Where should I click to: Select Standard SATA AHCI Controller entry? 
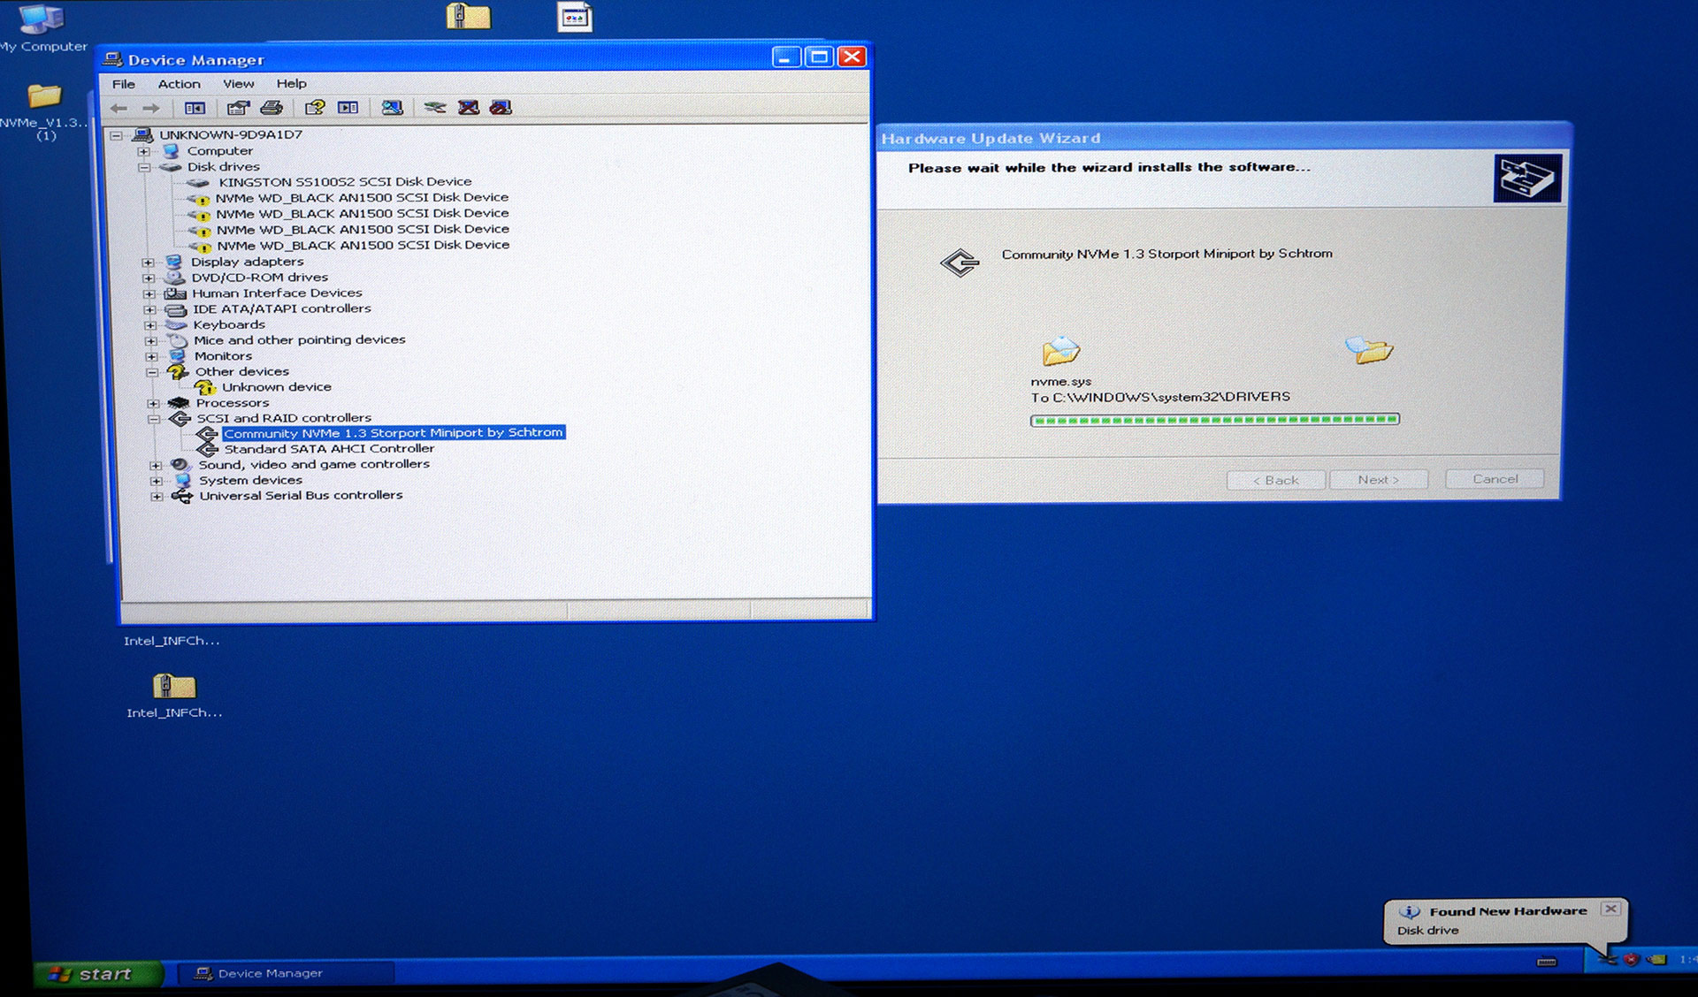point(328,449)
